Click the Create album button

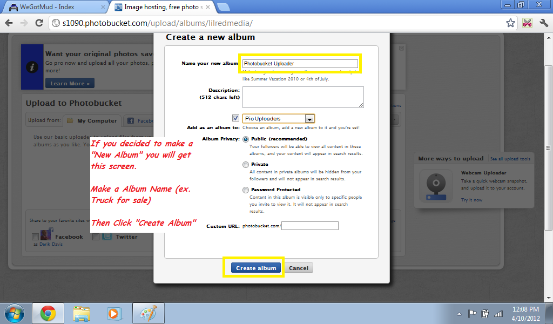tap(256, 268)
